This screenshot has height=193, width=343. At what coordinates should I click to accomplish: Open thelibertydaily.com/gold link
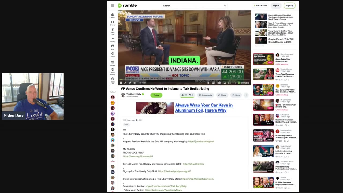(174, 171)
